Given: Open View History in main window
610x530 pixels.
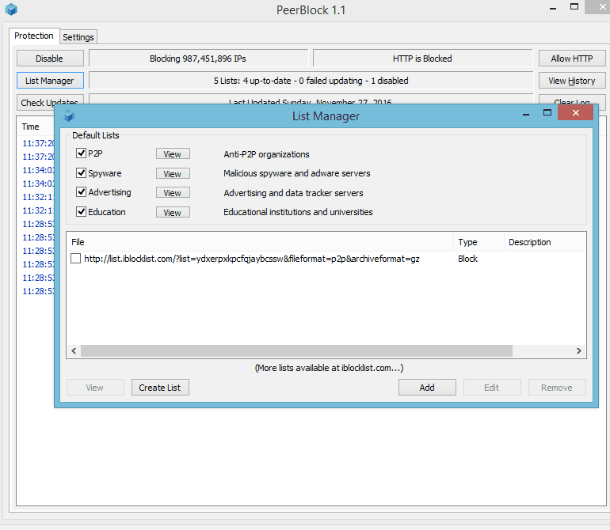Looking at the screenshot, I should (x=572, y=81).
